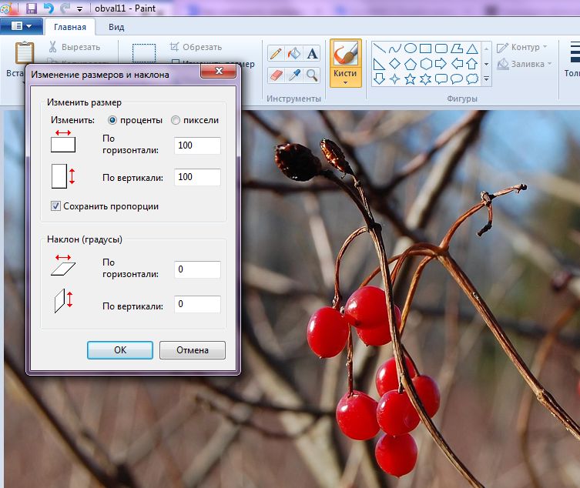Open the Контур outline dropdown
Viewport: 580px width, 488px height.
pos(522,47)
